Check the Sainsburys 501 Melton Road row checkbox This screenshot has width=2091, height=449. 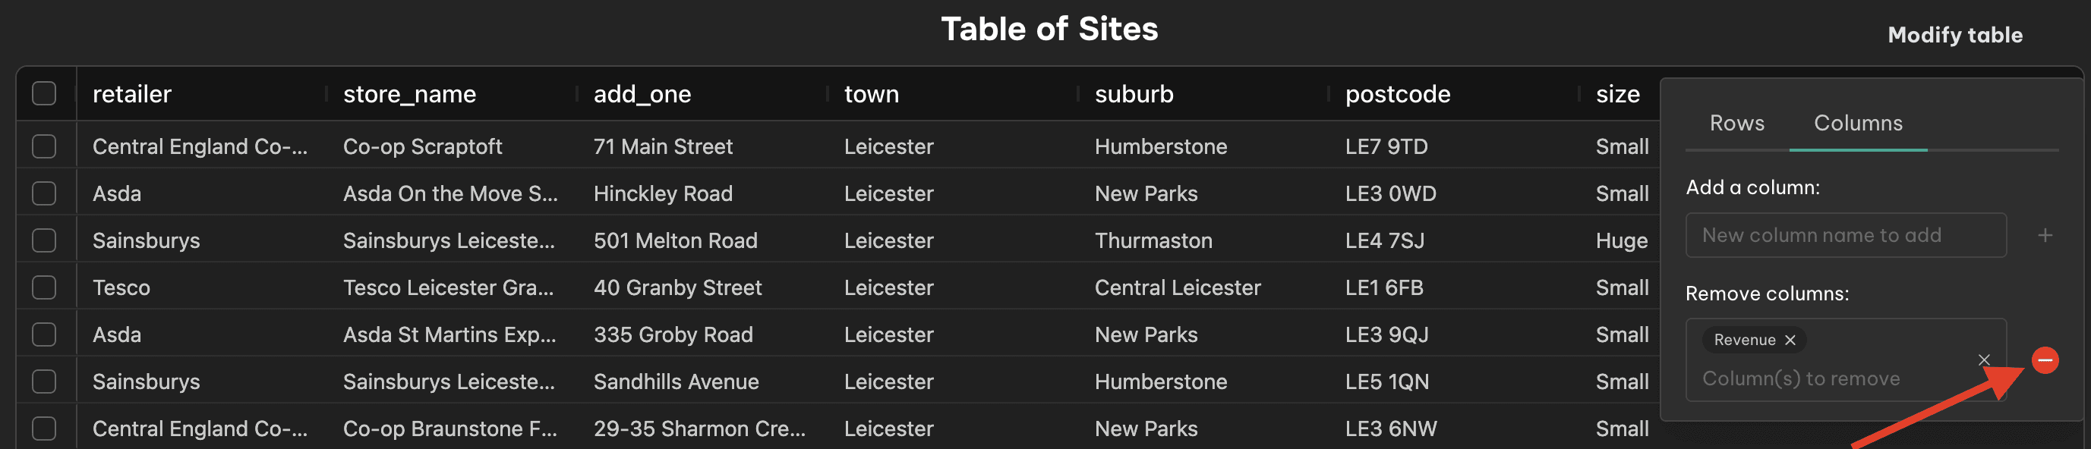click(x=44, y=240)
